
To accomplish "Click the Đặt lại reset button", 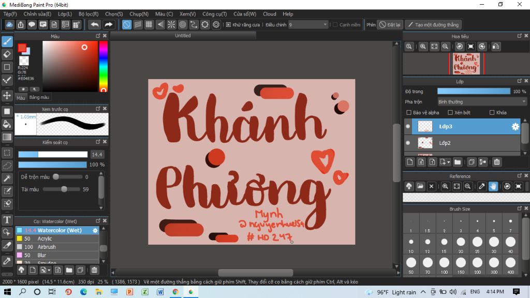I will tap(390, 25).
